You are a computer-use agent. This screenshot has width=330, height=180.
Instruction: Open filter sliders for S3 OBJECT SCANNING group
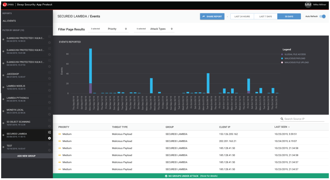click(x=49, y=120)
